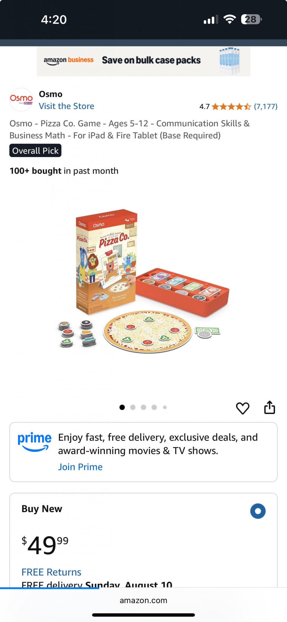Screen dimensions: 287x622
Task: Tap the amazon.com address bar
Action: click(x=143, y=600)
